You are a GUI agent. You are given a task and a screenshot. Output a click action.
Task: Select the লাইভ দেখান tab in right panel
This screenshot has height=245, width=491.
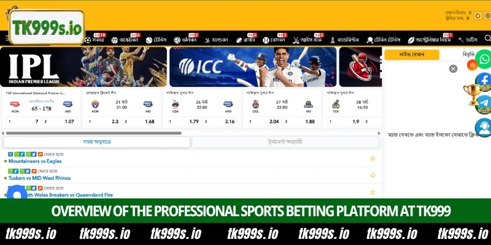pyautogui.click(x=412, y=55)
